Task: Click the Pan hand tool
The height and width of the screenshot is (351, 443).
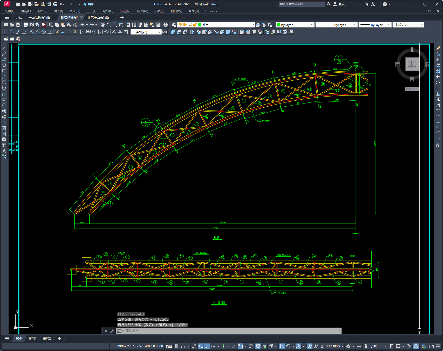Action: [103, 25]
